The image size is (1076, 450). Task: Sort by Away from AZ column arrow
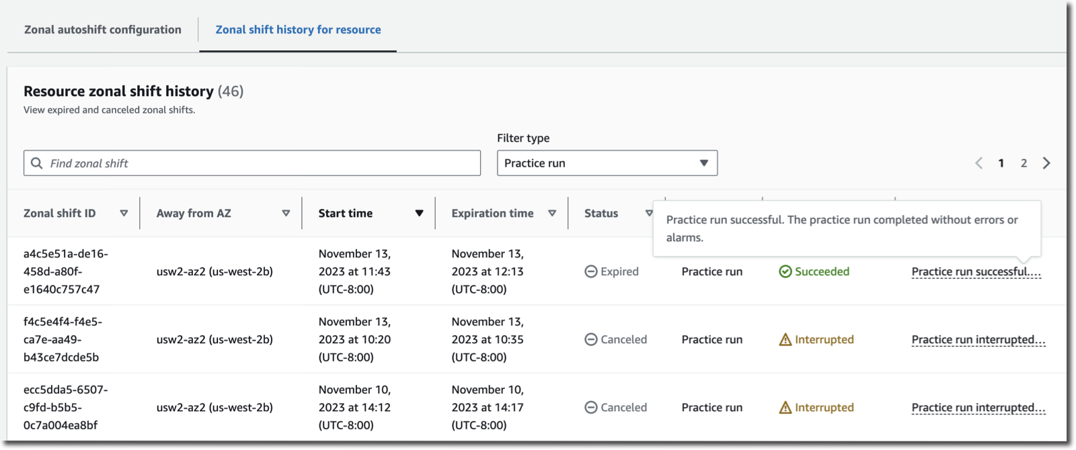[286, 214]
